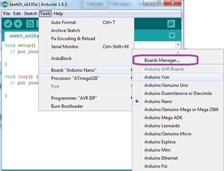Select the Arduino Leonardo board
224x171 pixels.
(178, 126)
